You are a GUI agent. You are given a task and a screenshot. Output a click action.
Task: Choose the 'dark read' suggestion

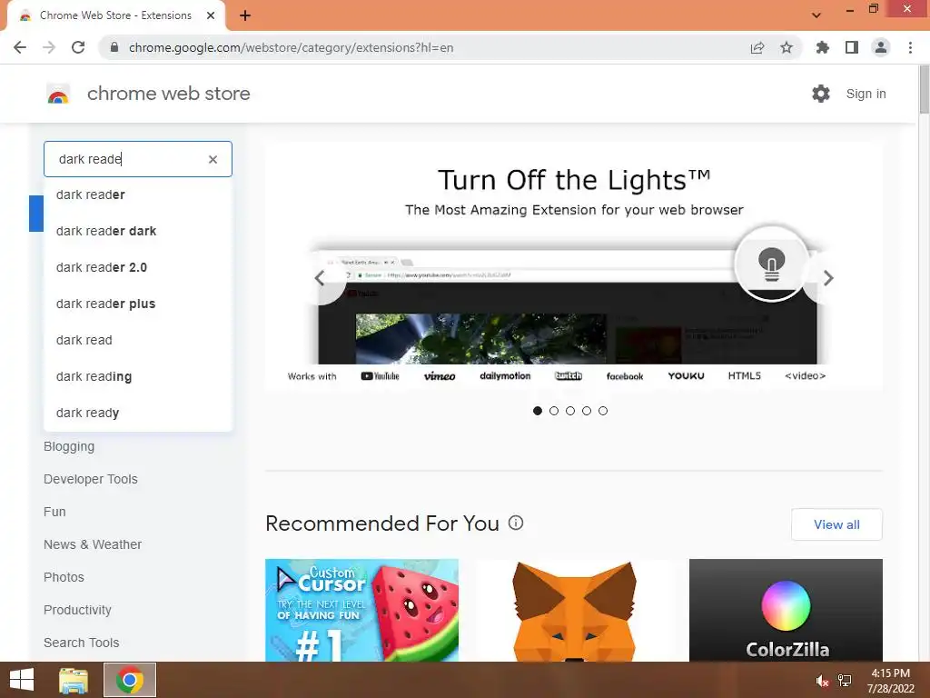pyautogui.click(x=138, y=340)
